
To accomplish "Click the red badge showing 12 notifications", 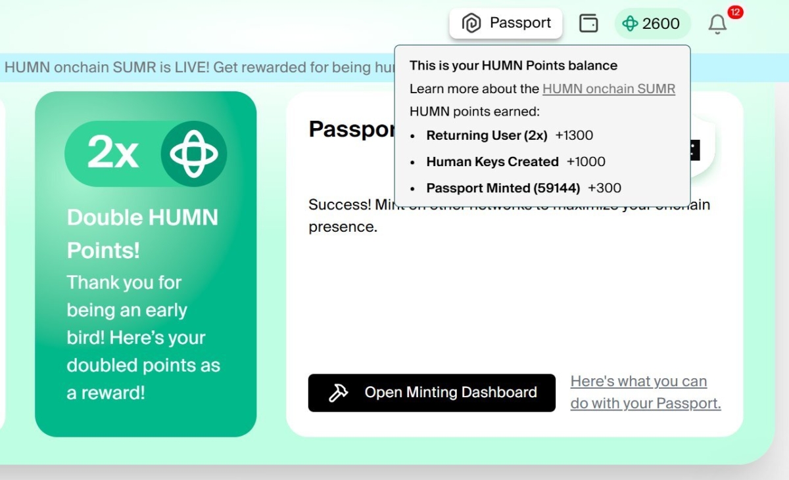I will (735, 12).
